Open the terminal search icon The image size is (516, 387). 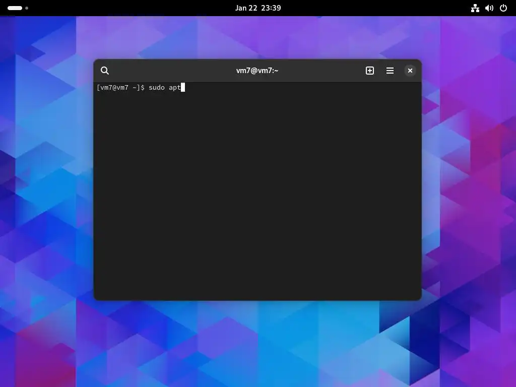click(105, 71)
